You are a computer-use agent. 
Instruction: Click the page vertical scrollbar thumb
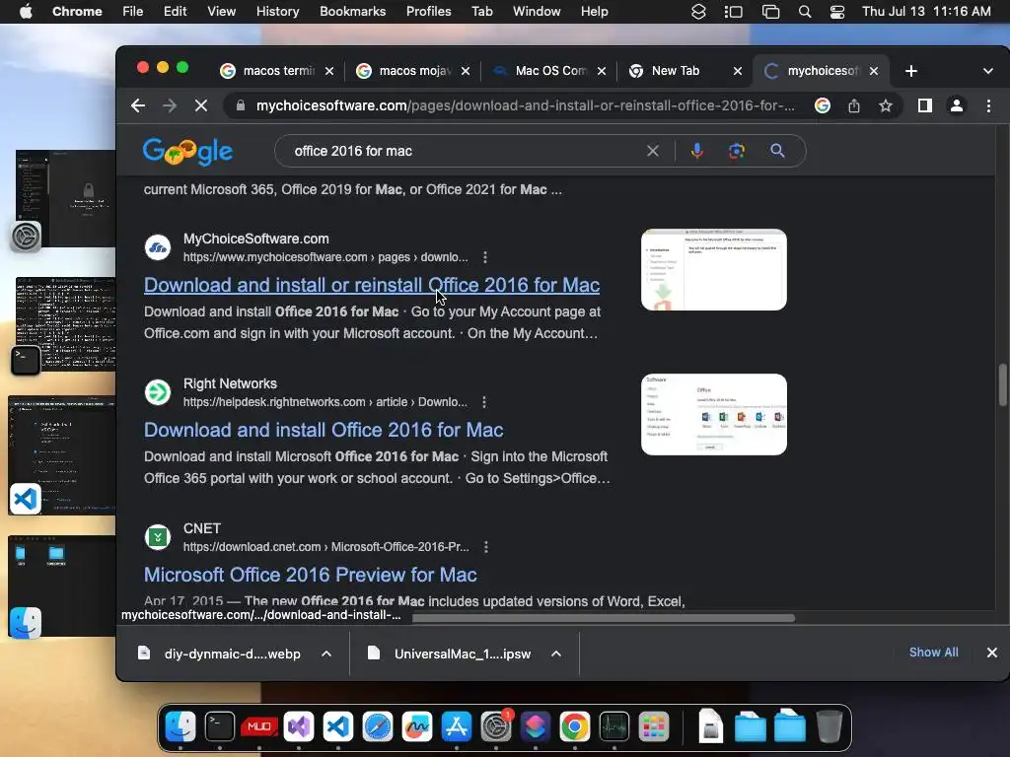1002,385
